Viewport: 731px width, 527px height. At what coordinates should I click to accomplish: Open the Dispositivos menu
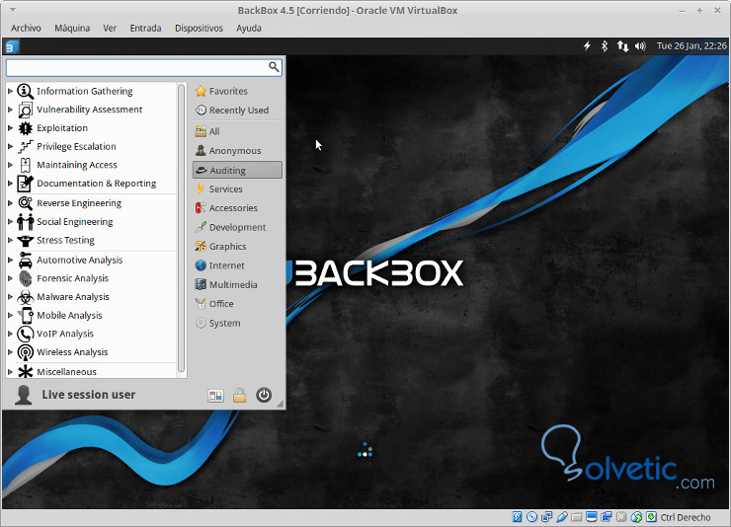200,28
